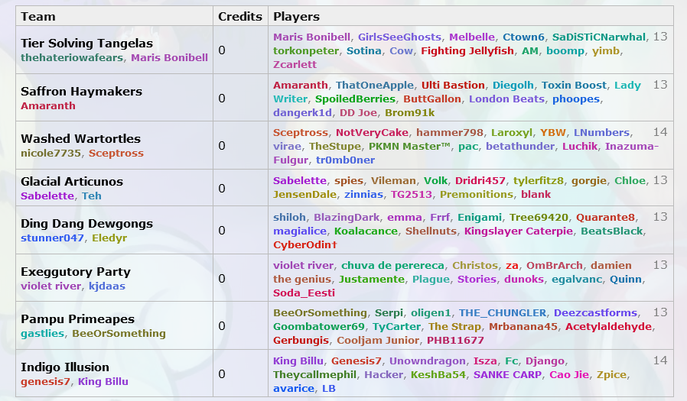
Task: Open CyberOdin† player link
Action: tap(305, 244)
